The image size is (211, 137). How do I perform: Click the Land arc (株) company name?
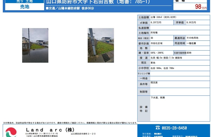50,130
